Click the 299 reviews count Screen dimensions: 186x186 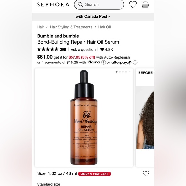(x=63, y=50)
